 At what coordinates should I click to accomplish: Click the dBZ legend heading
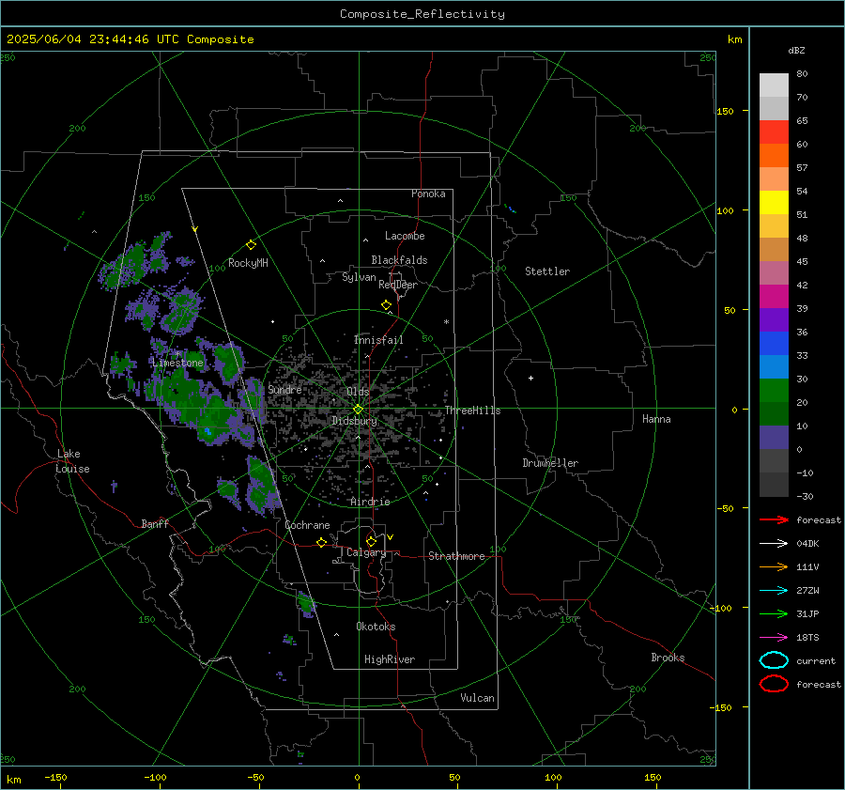(796, 50)
